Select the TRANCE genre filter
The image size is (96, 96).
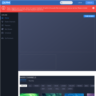click(x=37, y=86)
